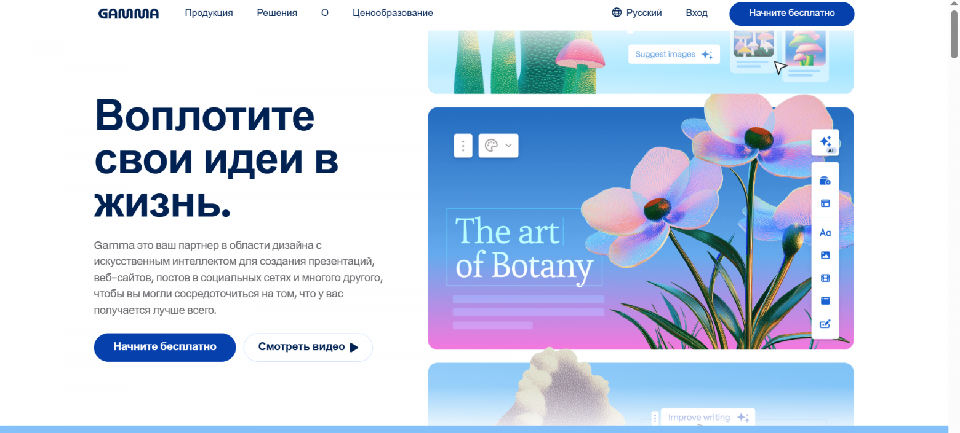
Task: Select the card layout icon in sidebar
Action: coord(825,203)
